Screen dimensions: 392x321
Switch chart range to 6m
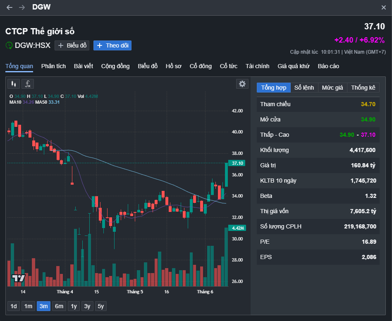pyautogui.click(x=59, y=306)
